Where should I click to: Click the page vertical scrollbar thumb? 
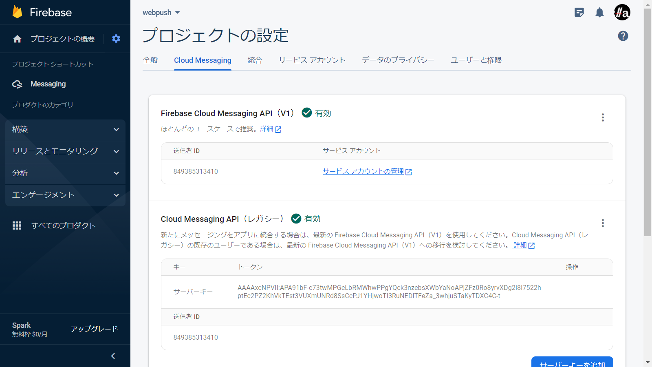tap(648, 122)
